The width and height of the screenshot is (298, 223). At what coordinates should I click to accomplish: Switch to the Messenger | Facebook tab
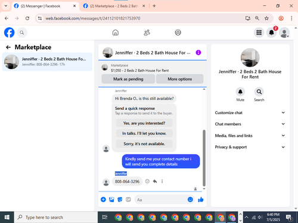pos(45,6)
